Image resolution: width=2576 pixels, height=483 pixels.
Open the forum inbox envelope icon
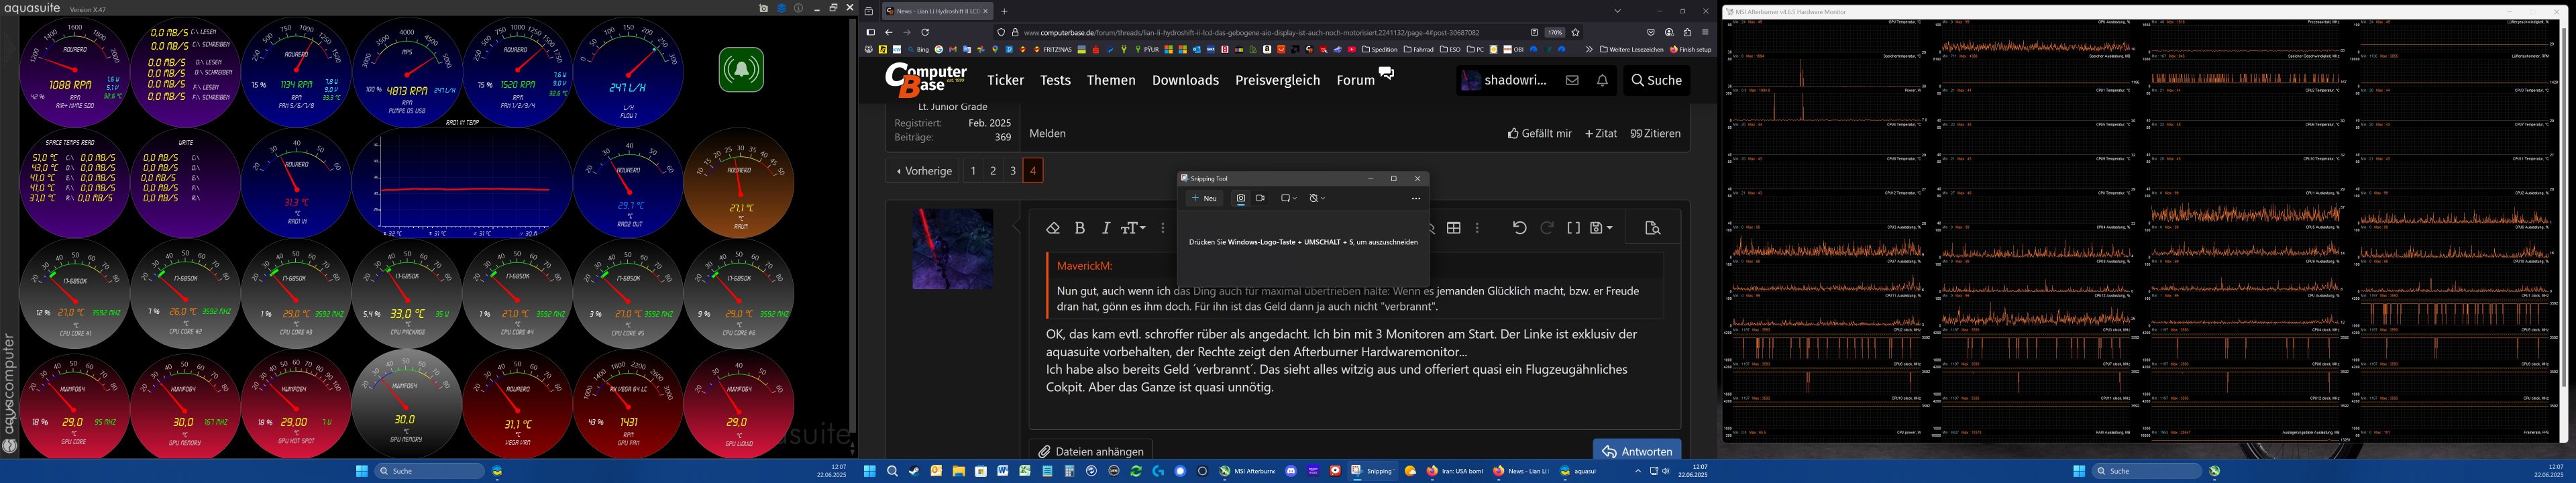1572,80
